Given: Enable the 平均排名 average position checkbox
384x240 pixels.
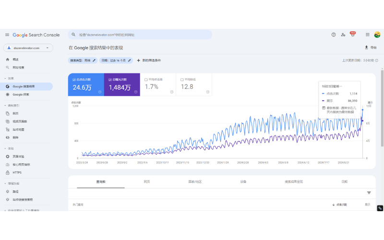Looking at the screenshot, I should 182,80.
